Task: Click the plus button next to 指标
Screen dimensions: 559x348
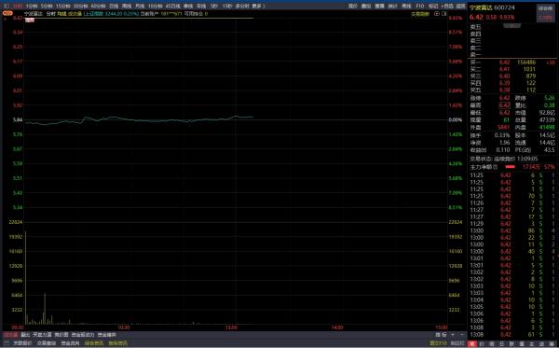Action: (x=453, y=334)
